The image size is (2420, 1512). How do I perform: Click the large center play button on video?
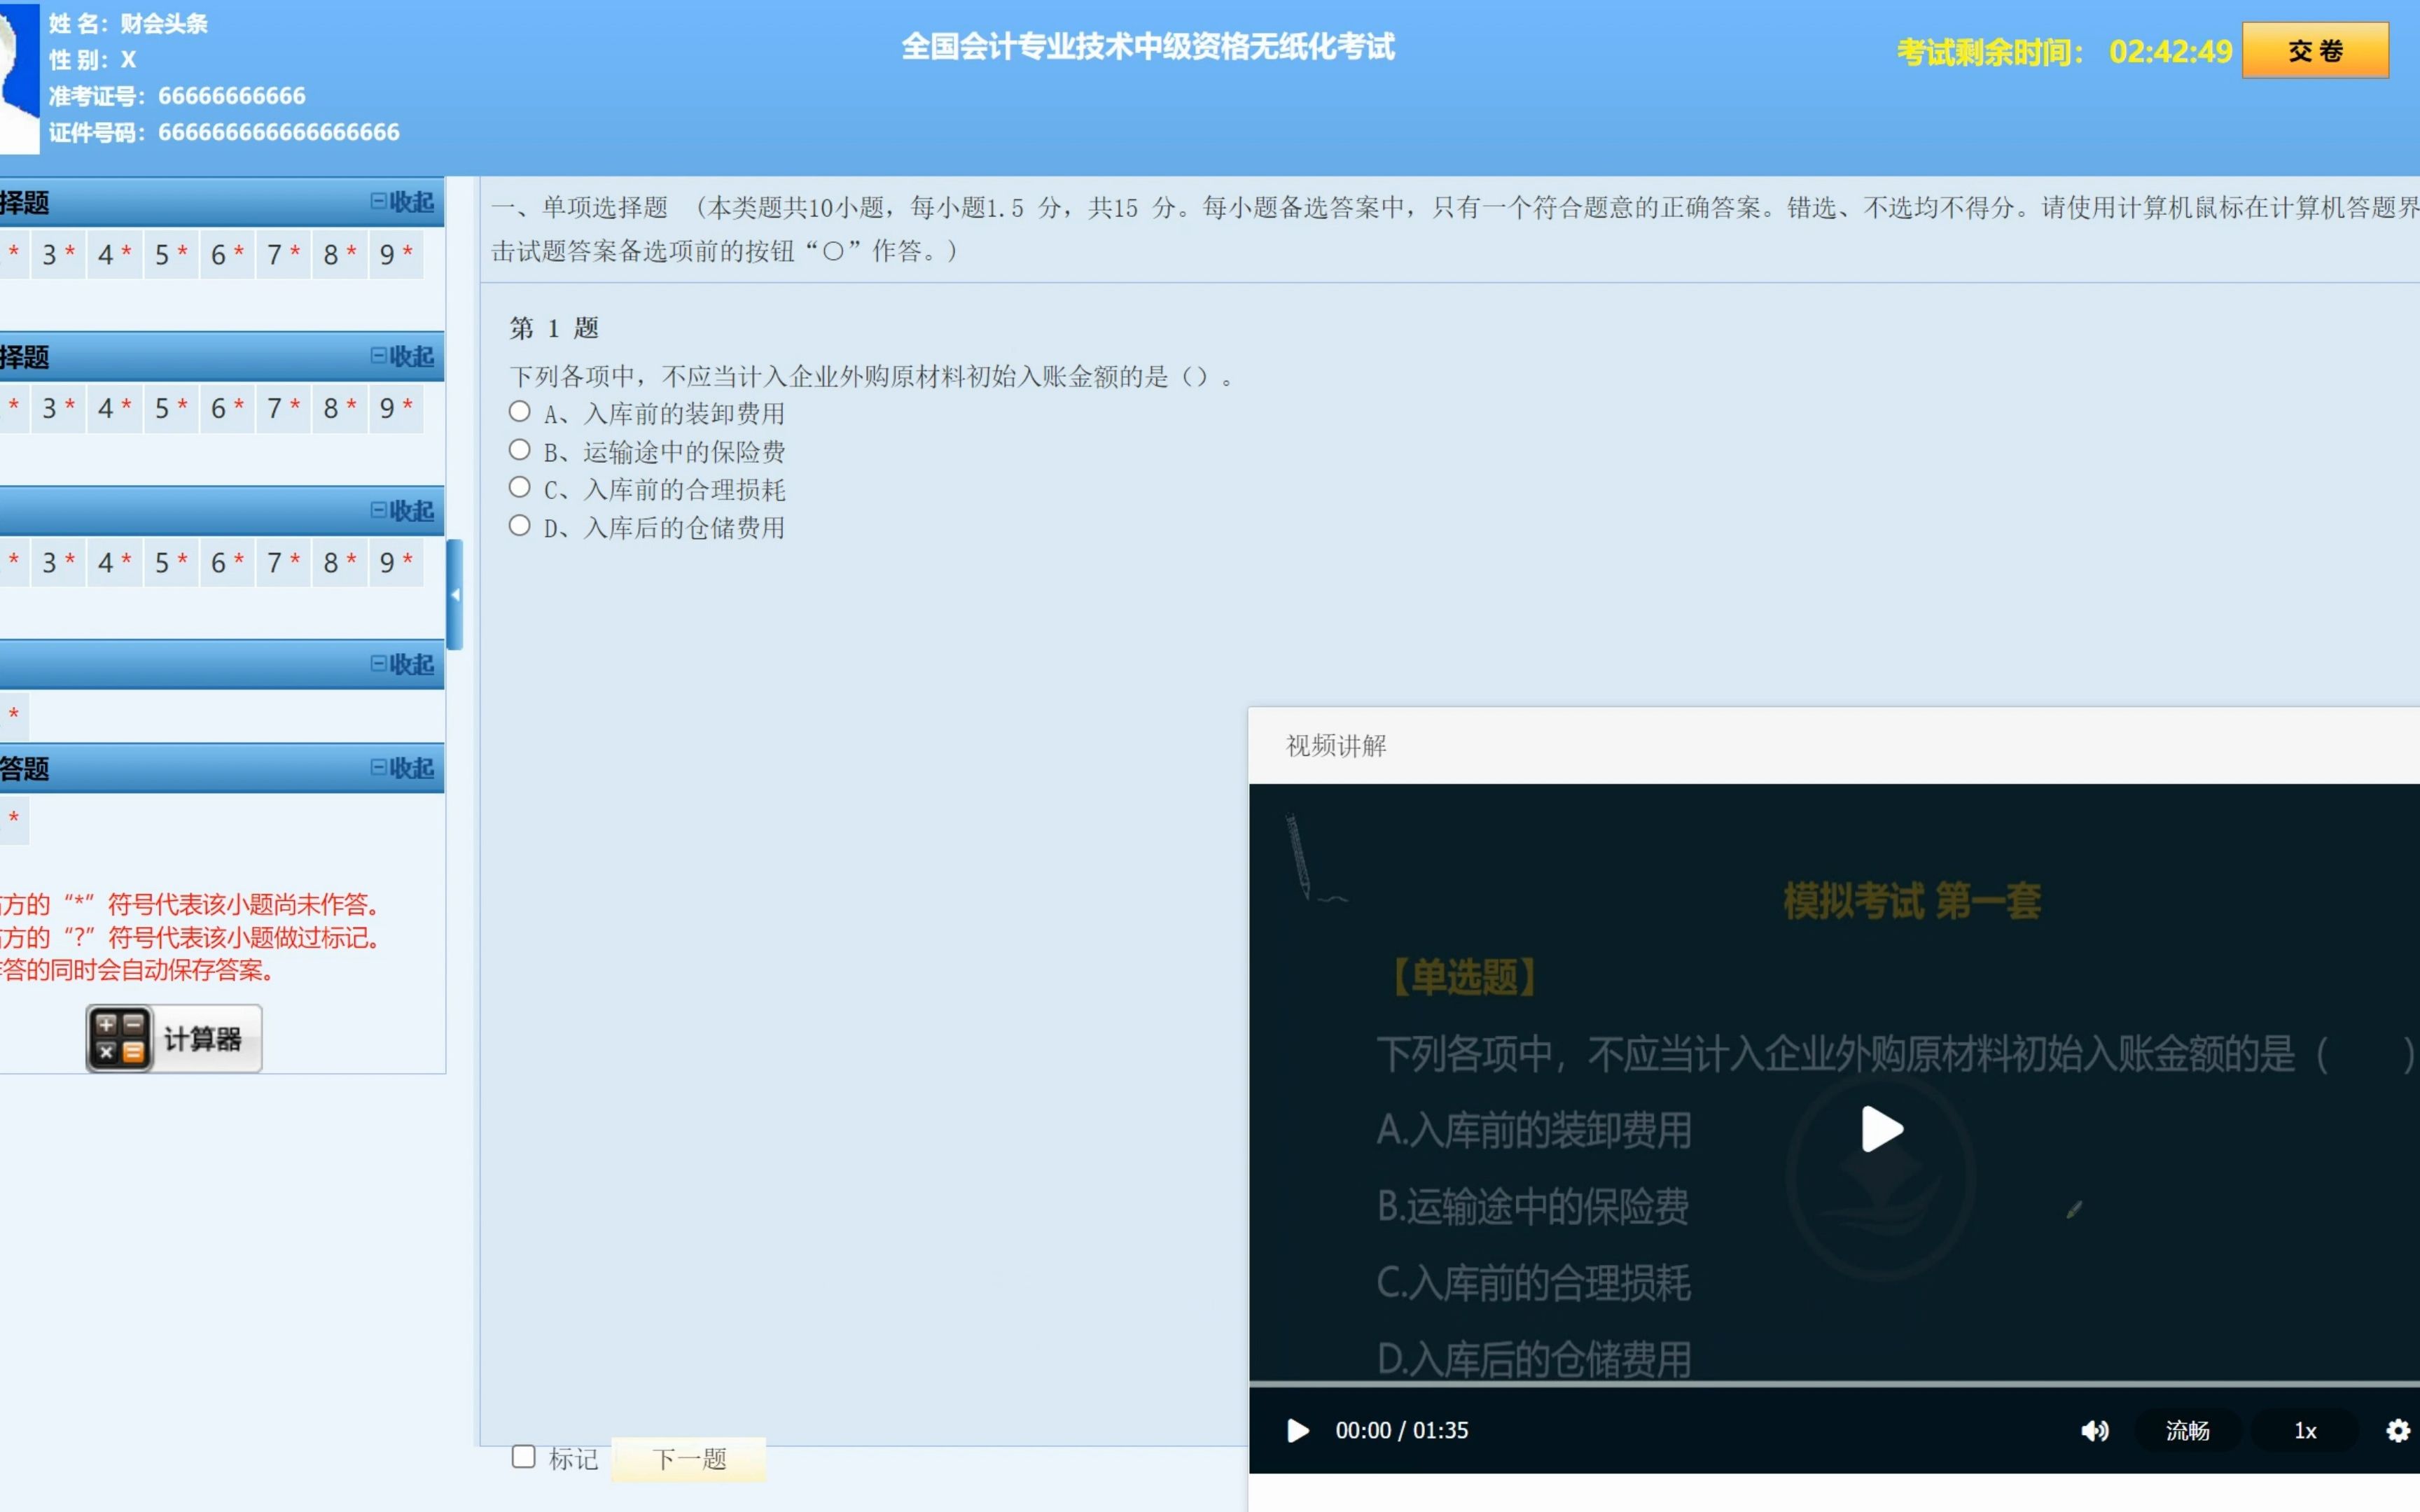(1881, 1130)
